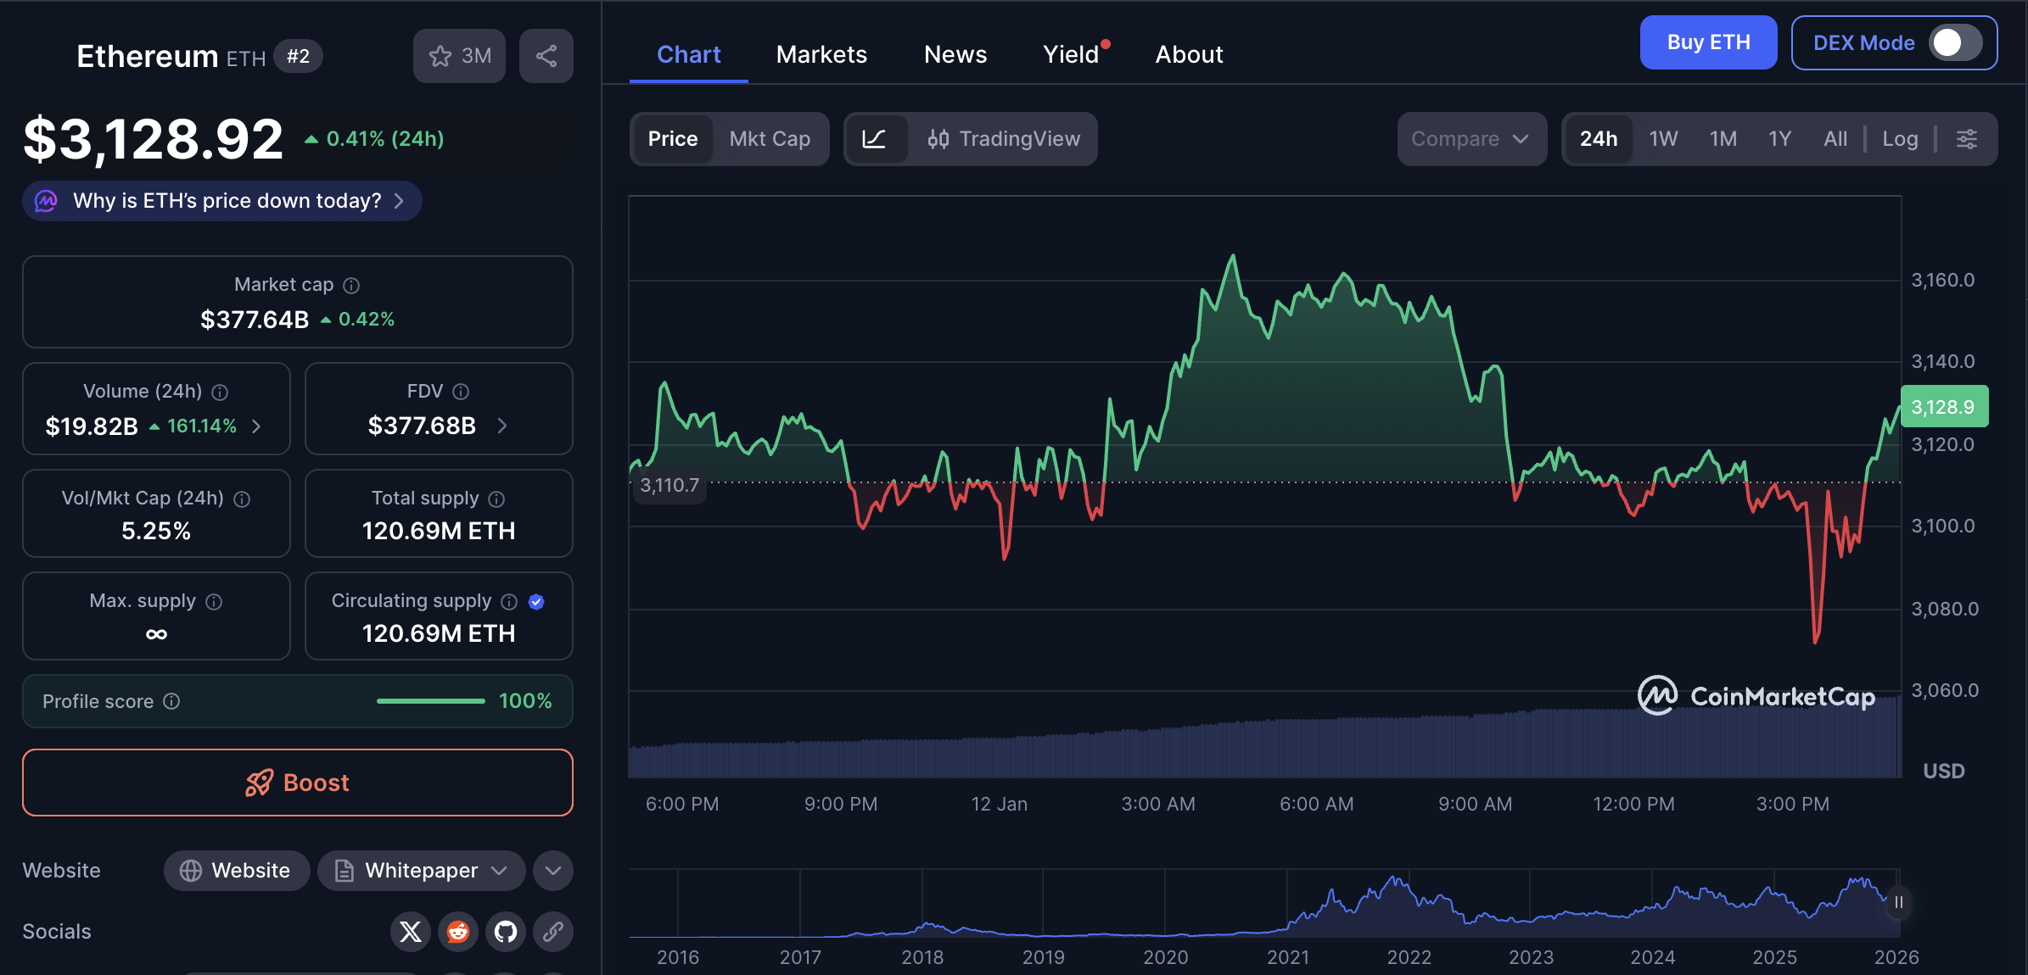Screen dimensions: 2028x975
Task: Add Ethereum to watchlist via star icon
Action: pyautogui.click(x=440, y=55)
